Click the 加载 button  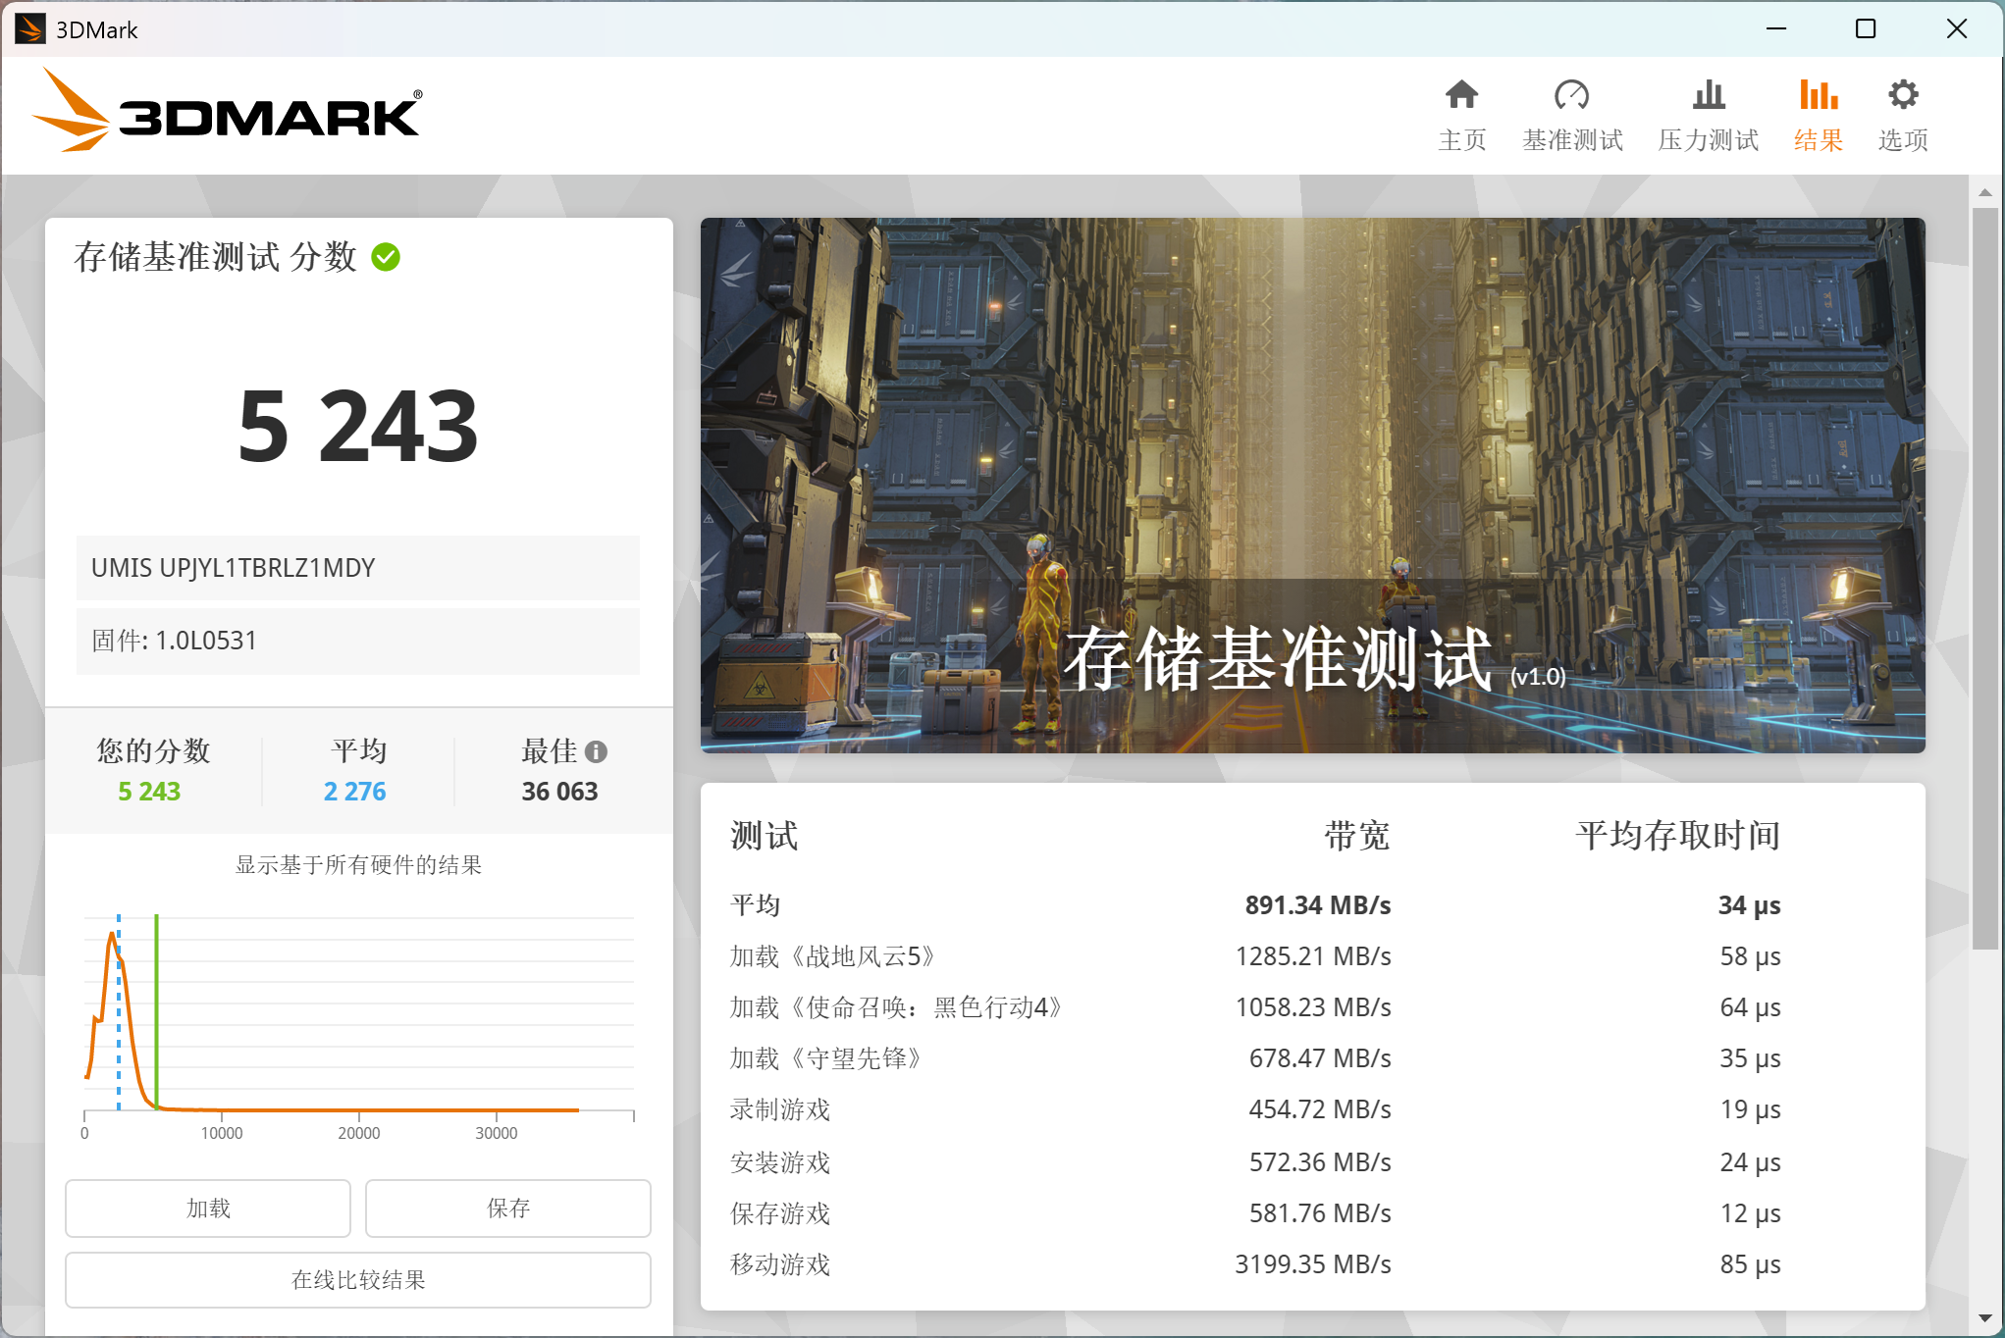pyautogui.click(x=208, y=1208)
